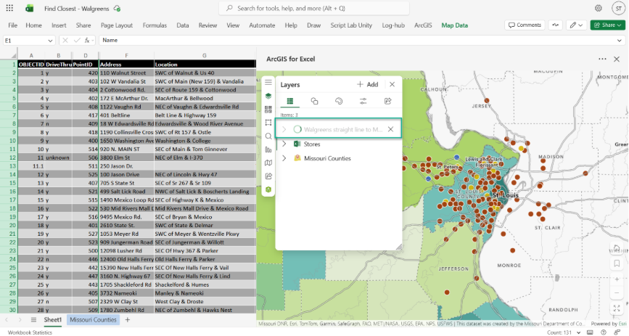
Task: Cancel formula bar entry X
Action: pyautogui.click(x=65, y=40)
